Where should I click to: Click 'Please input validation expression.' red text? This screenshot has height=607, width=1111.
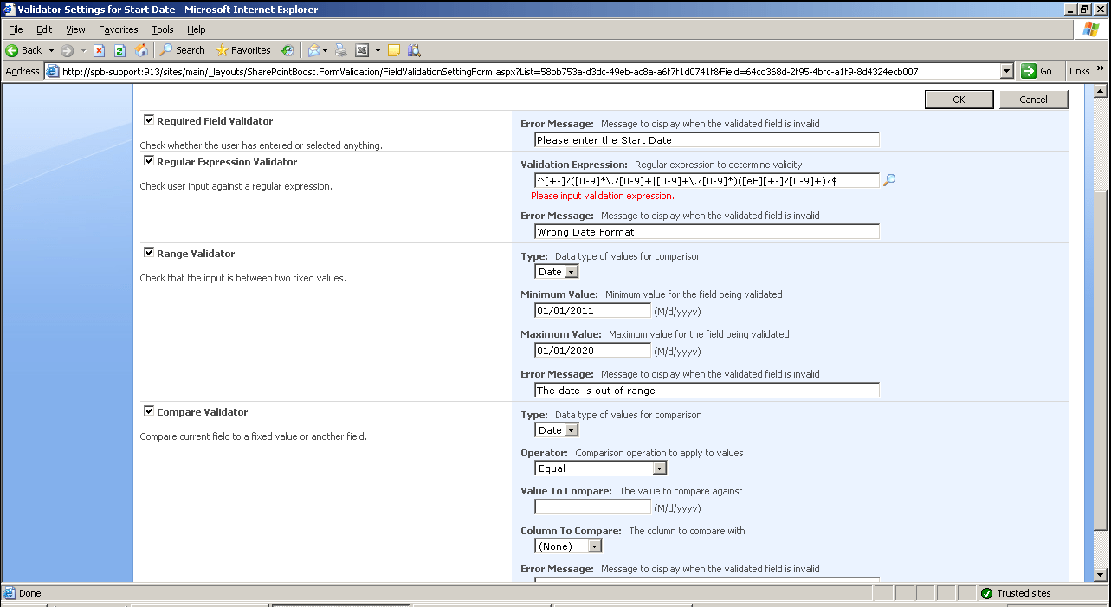point(602,196)
